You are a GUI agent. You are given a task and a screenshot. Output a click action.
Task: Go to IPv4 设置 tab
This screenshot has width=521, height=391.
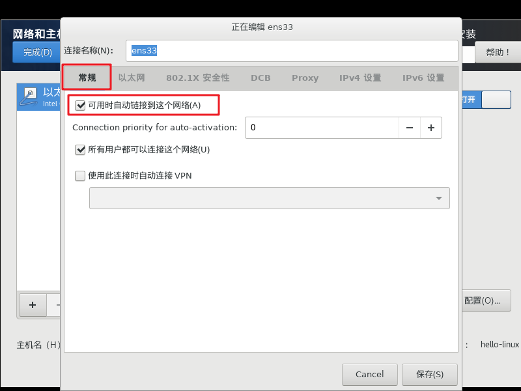(360, 78)
